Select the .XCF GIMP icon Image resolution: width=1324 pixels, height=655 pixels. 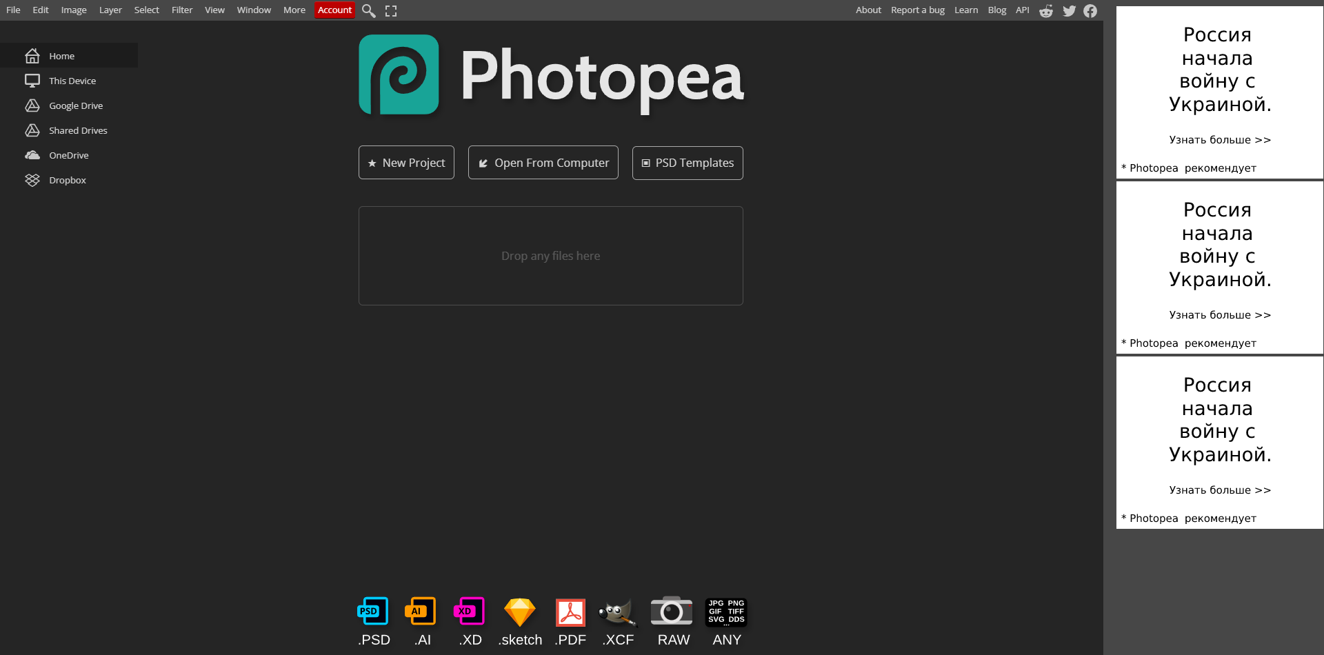[617, 612]
